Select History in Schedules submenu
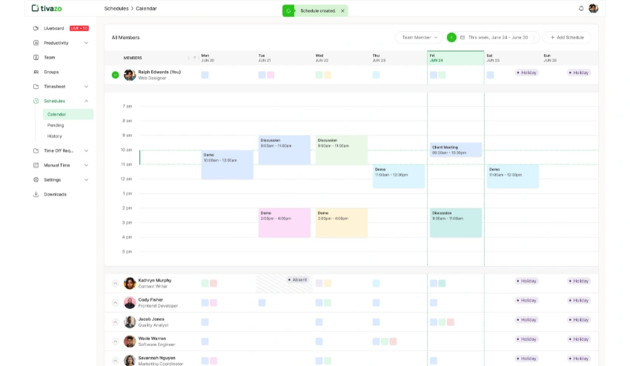Image resolution: width=630 pixels, height=366 pixels. (55, 136)
